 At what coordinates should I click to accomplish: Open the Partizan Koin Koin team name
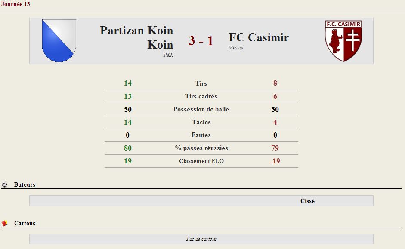tap(136, 37)
